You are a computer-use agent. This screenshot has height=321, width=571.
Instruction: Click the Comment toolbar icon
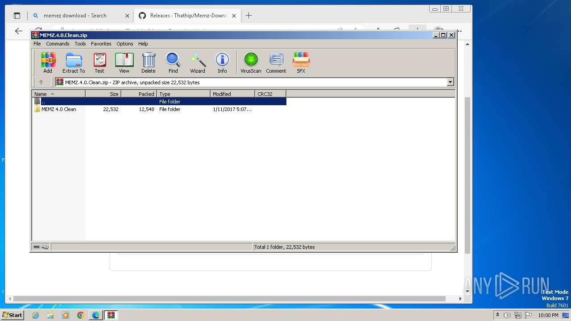(x=276, y=62)
